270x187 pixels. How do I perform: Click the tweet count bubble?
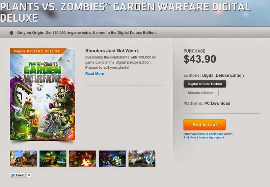(x=29, y=175)
